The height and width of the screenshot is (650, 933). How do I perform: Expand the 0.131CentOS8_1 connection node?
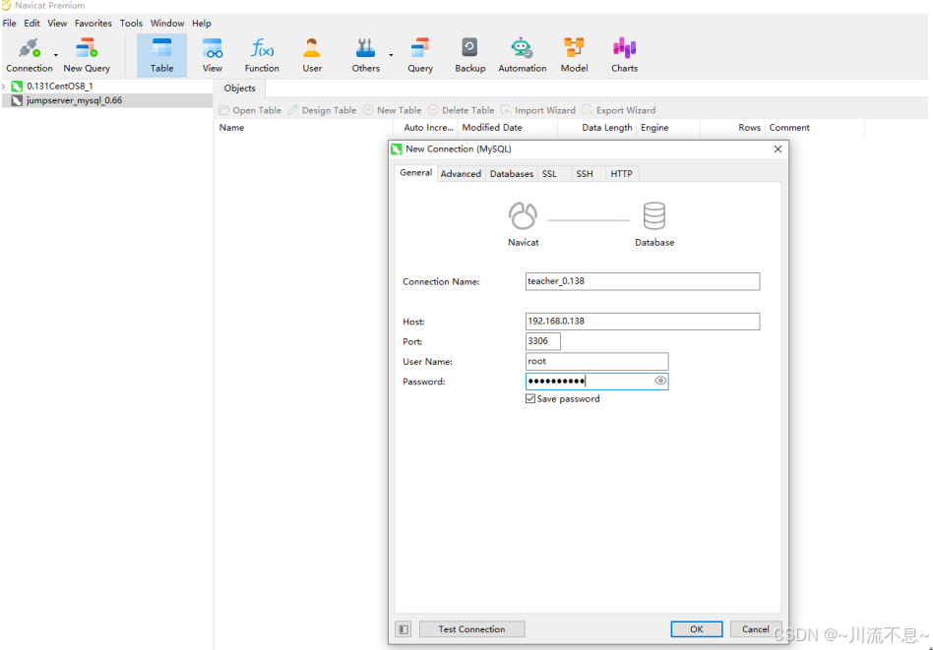[4, 87]
